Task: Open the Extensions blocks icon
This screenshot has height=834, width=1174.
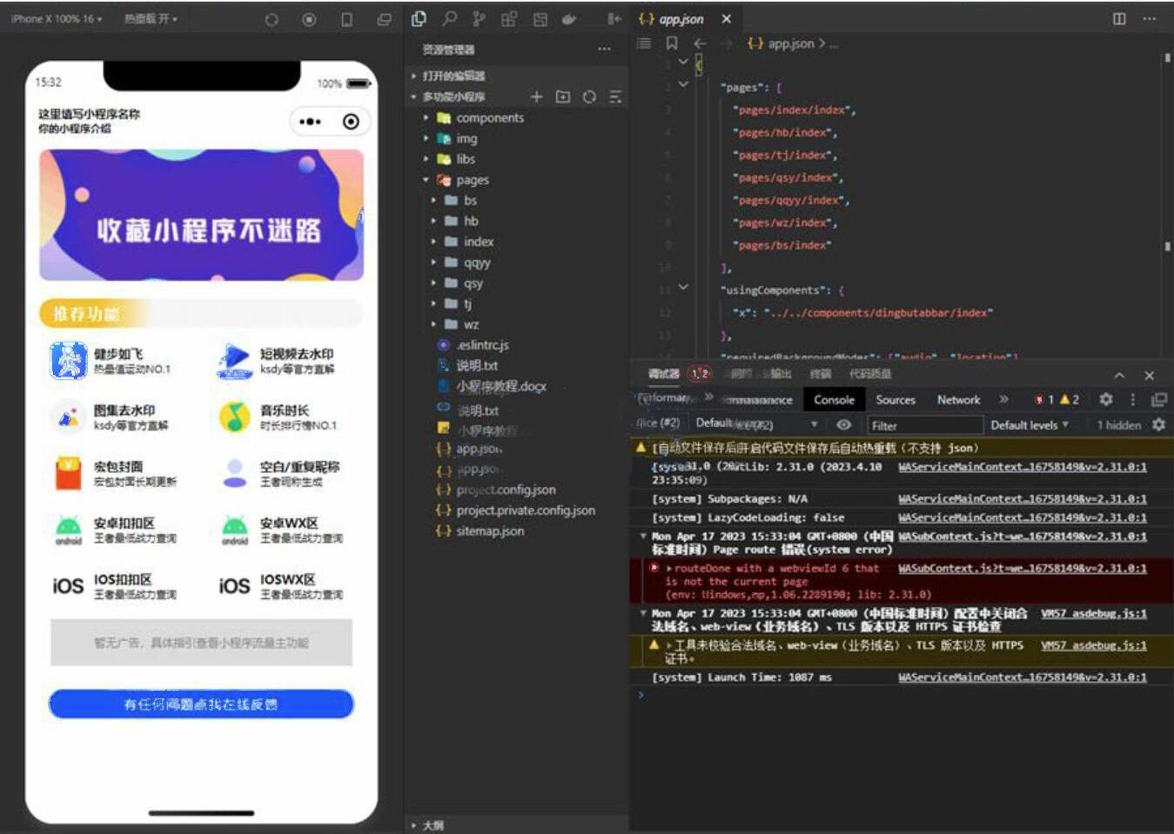Action: [509, 18]
